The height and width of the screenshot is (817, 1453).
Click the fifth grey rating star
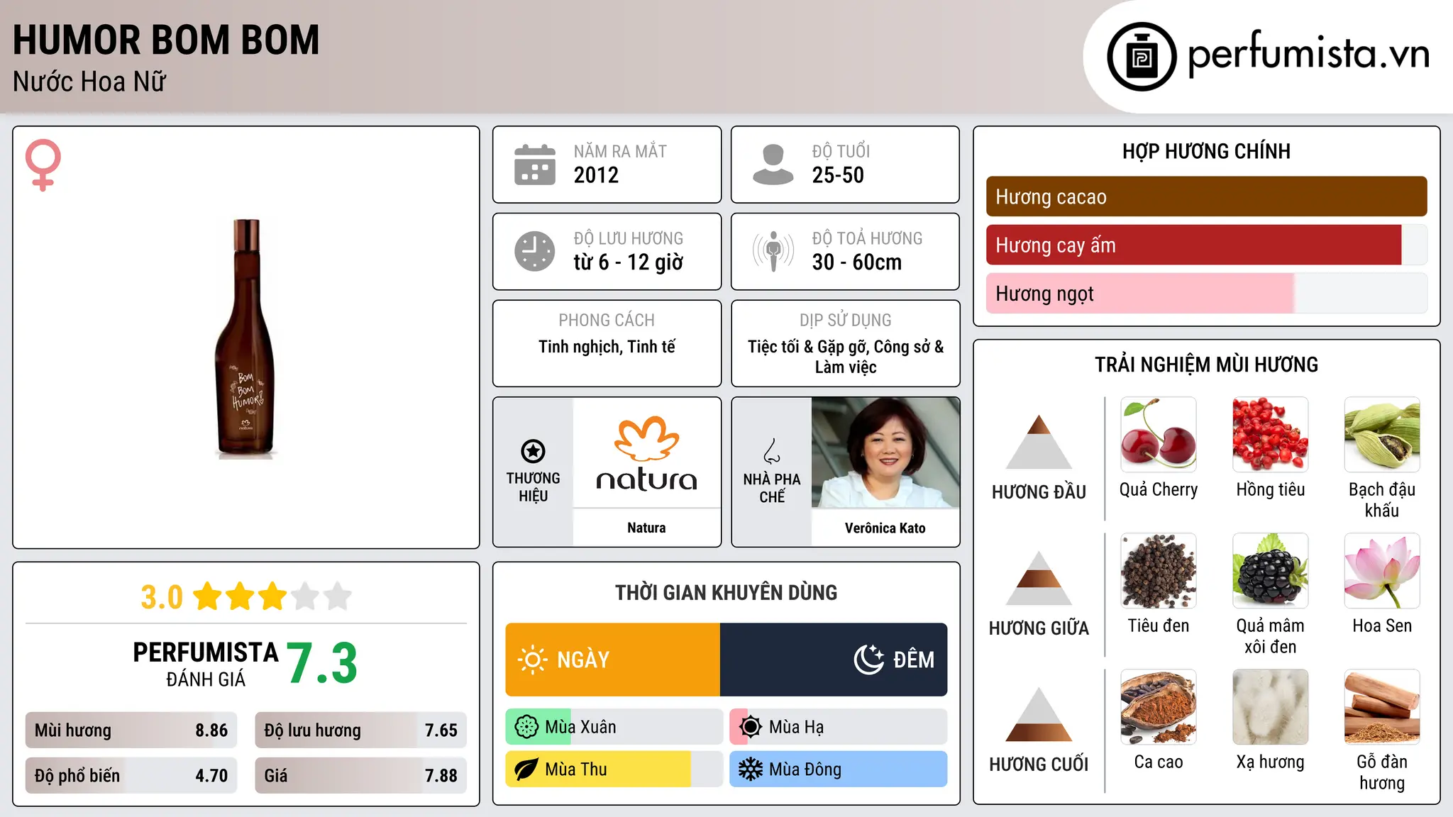pos(338,596)
